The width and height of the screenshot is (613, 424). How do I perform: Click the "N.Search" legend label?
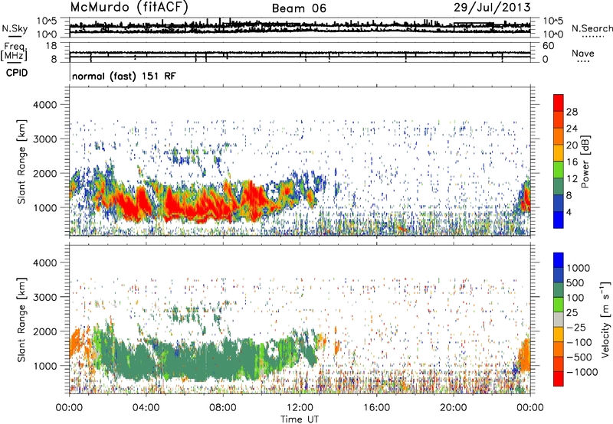point(592,28)
